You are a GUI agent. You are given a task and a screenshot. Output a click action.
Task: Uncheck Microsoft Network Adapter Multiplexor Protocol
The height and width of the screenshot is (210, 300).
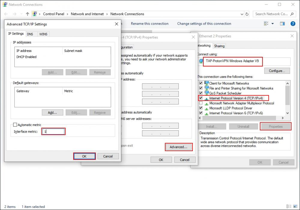point(201,103)
